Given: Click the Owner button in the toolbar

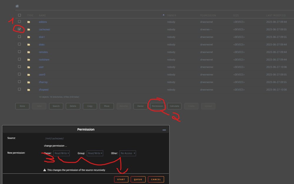Looking at the screenshot, I should (141, 106).
